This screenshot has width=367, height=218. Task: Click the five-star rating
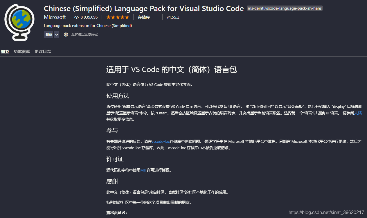click(118, 17)
